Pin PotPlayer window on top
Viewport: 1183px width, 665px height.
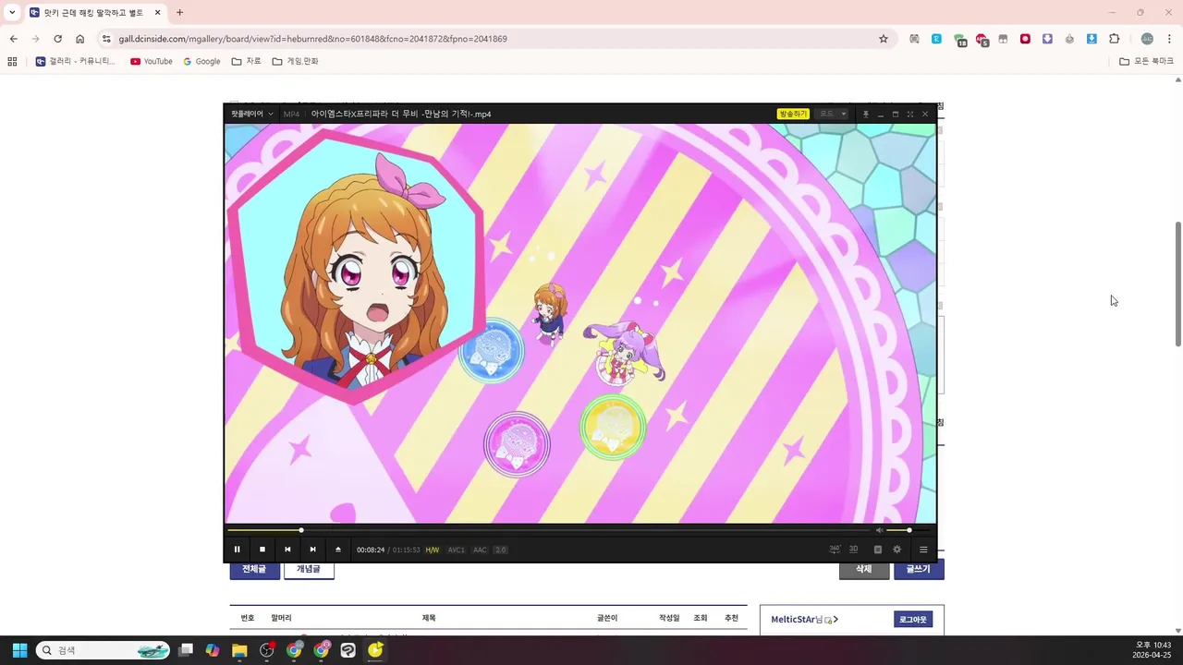(866, 114)
